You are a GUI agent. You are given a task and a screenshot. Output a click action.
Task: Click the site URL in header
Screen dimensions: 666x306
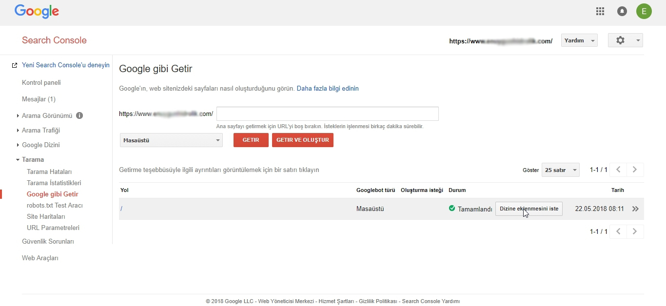coord(501,41)
